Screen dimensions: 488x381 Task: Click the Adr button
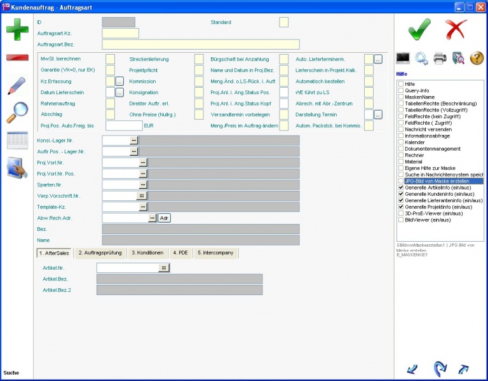coord(165,218)
